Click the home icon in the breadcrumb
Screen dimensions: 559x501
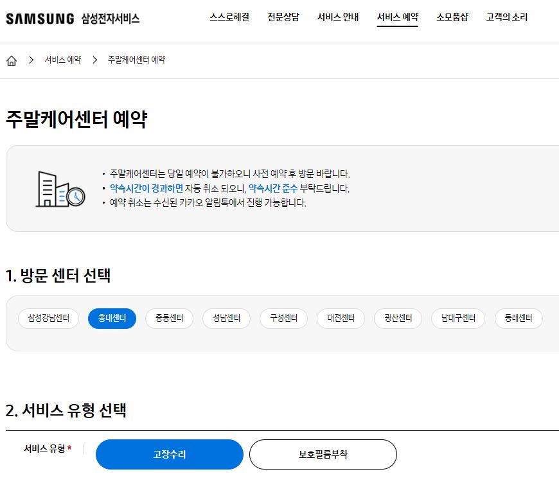point(11,59)
